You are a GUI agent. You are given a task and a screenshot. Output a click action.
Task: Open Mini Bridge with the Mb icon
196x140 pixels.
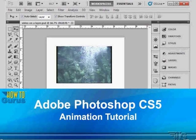[x=29, y=3]
